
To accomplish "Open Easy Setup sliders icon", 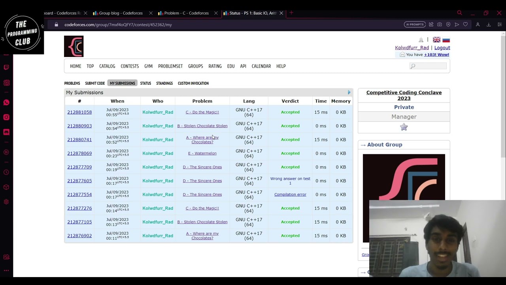I will [500, 25].
